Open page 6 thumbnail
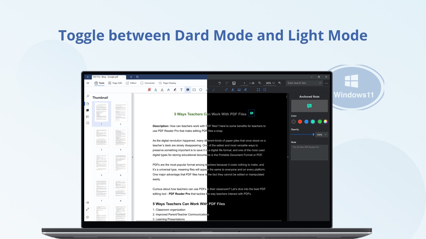 click(121, 163)
